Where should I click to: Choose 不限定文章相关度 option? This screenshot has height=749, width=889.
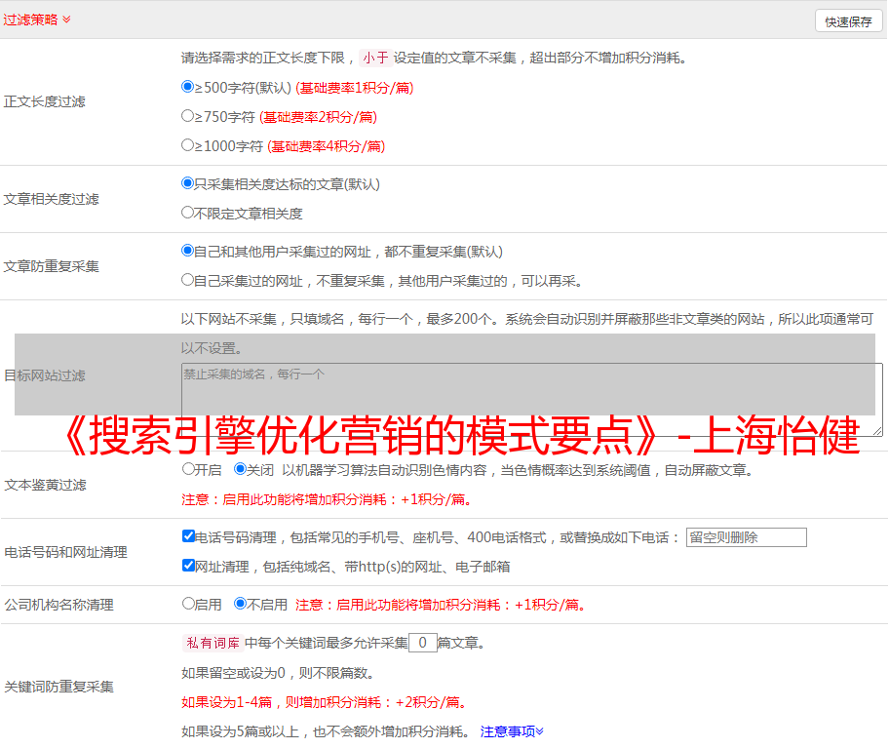click(188, 213)
